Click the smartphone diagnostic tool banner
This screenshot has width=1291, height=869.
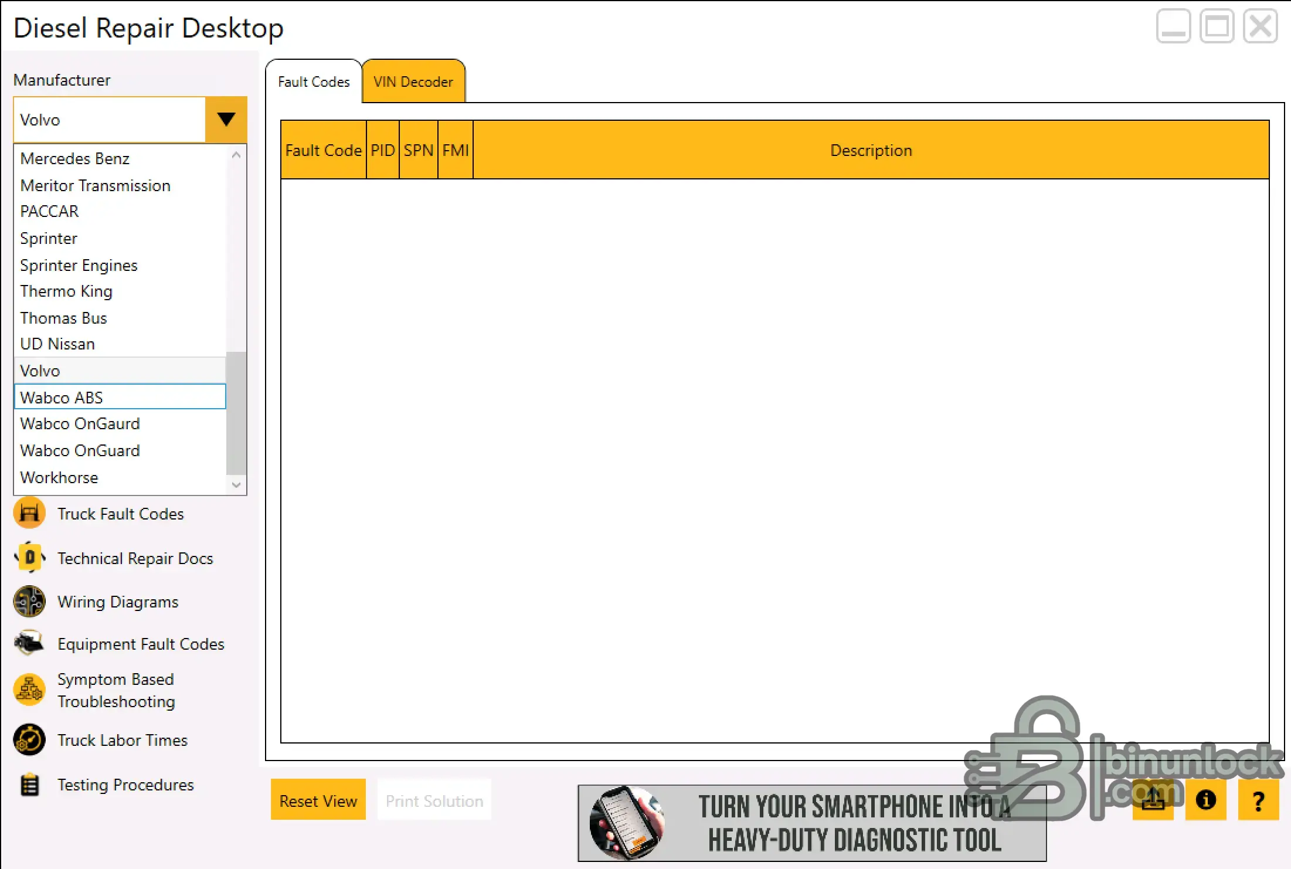click(812, 823)
